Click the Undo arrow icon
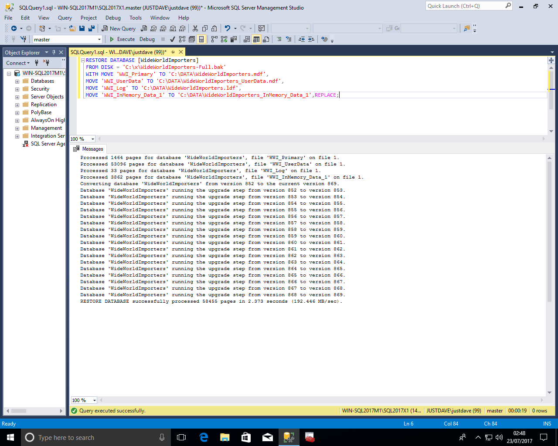Viewport: 558px width, 446px height. (x=227, y=29)
